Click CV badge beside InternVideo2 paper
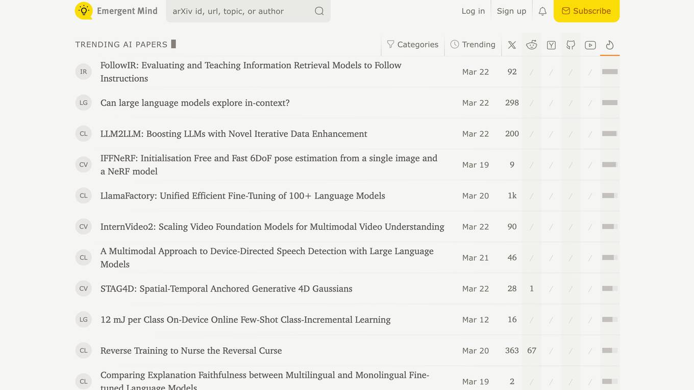The width and height of the screenshot is (694, 390). pyautogui.click(x=84, y=227)
